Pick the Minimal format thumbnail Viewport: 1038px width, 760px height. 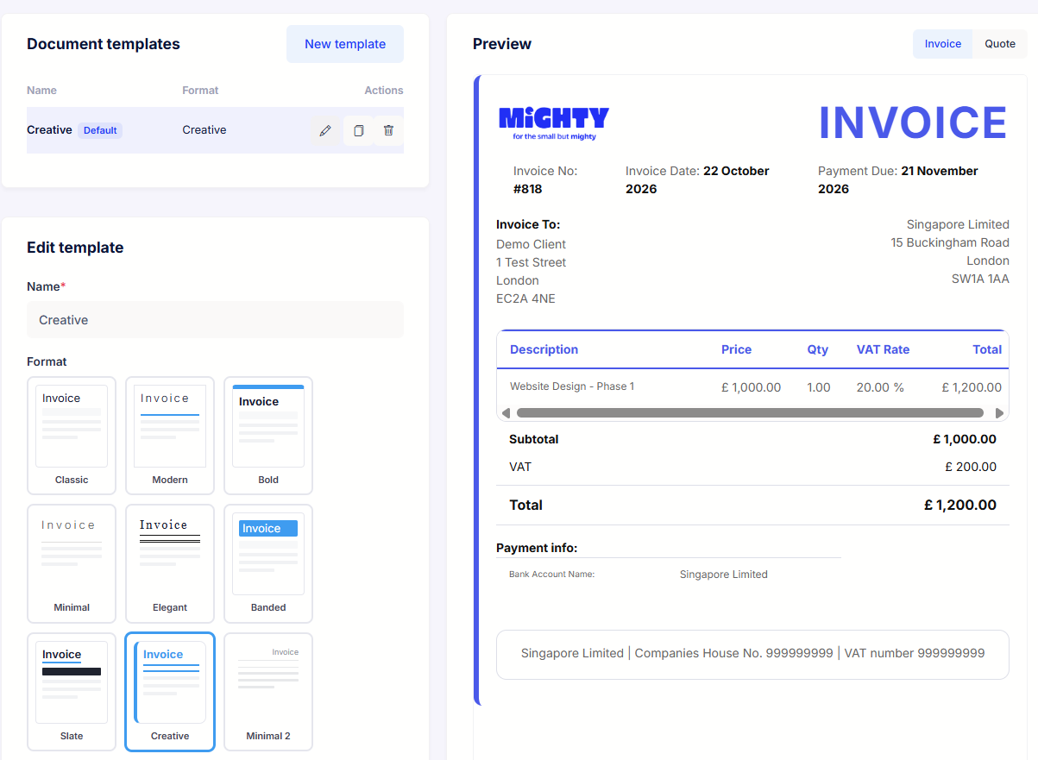[72, 563]
